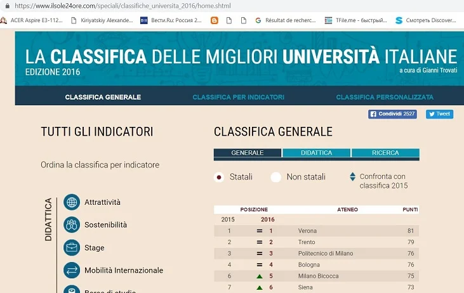
Task: Click the equals sign in Politecnico di Milano row
Action: [x=260, y=254]
